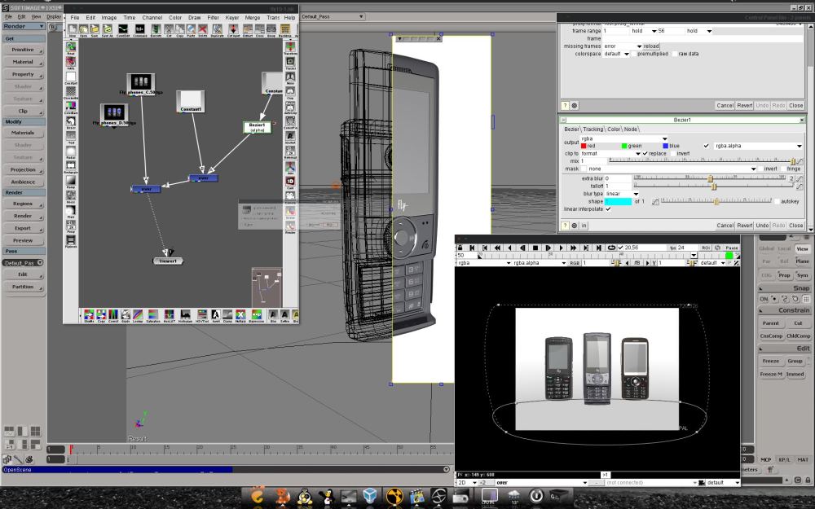Open the Render module dropdown at top left

pos(24,27)
